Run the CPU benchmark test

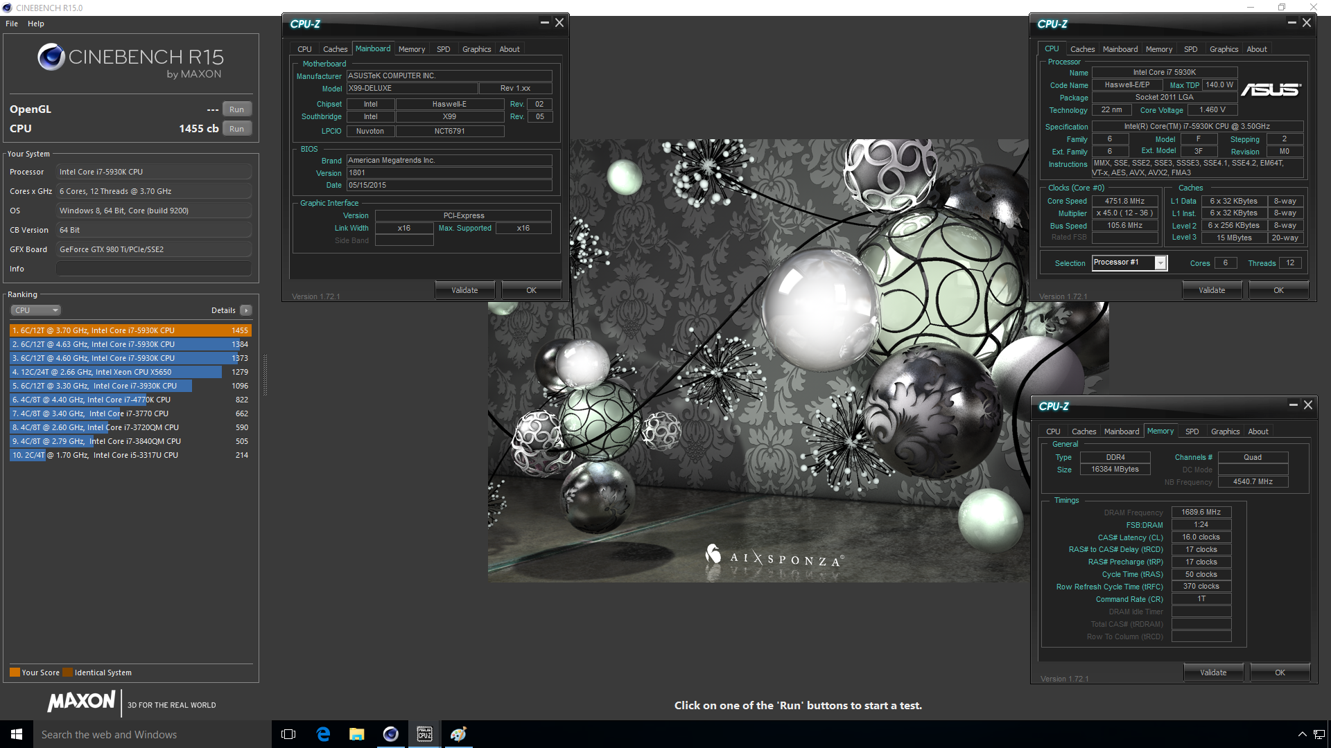(x=236, y=129)
